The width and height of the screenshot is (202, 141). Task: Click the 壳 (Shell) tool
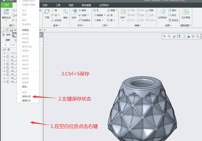pyautogui.click(x=110, y=15)
